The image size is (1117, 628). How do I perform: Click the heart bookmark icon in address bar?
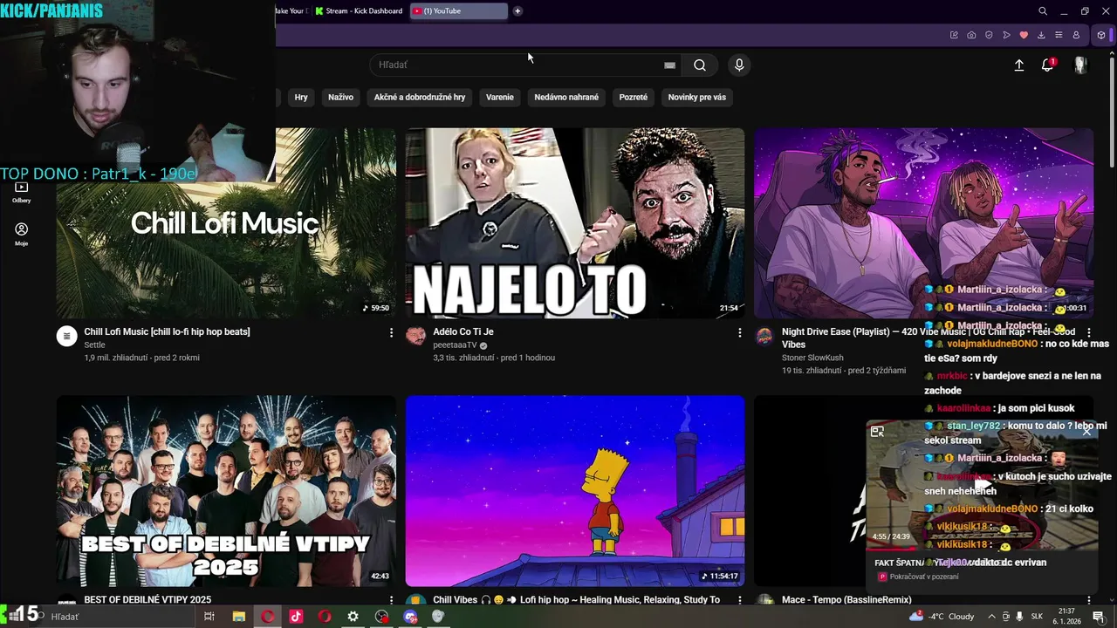[1024, 35]
